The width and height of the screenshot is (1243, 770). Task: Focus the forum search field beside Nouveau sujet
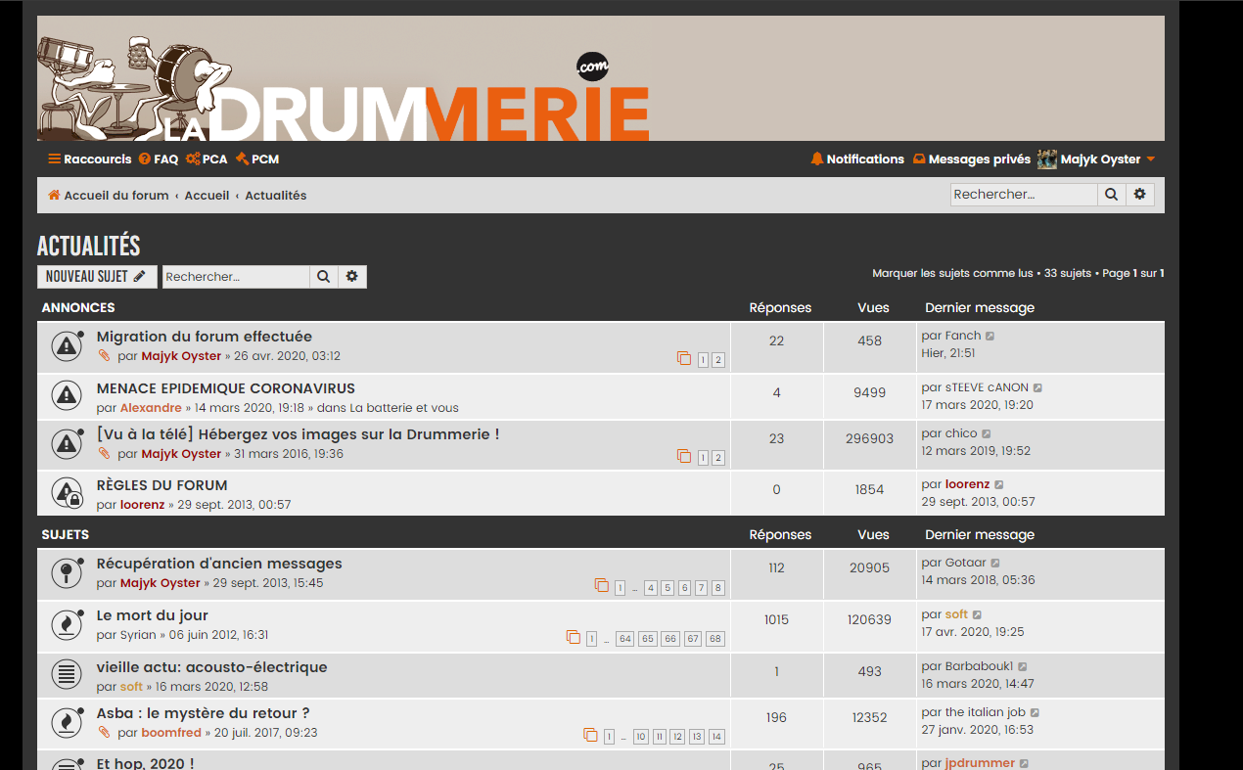tap(236, 277)
